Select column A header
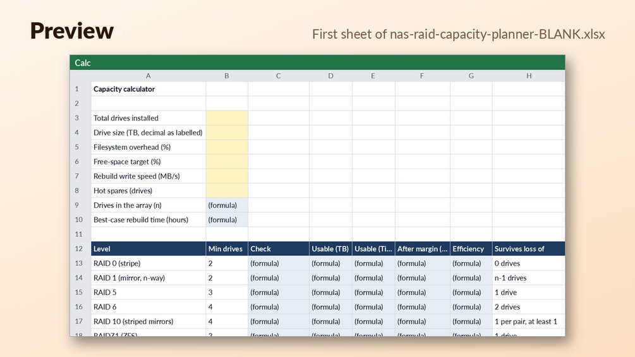Screen dimensions: 635x357 point(148,76)
